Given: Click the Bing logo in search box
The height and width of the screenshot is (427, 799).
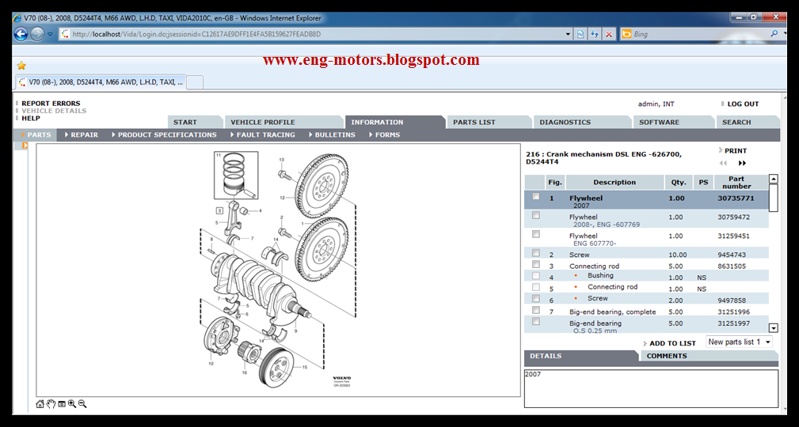Looking at the screenshot, I should (626, 34).
